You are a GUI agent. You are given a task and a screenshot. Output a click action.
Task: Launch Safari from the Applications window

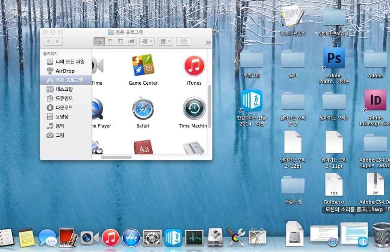(x=143, y=108)
